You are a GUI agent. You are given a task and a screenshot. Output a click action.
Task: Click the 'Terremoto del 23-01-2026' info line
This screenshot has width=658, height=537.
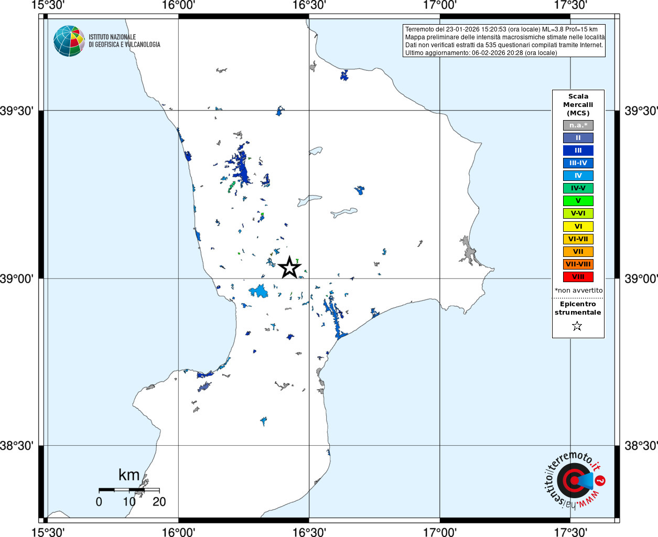point(501,29)
